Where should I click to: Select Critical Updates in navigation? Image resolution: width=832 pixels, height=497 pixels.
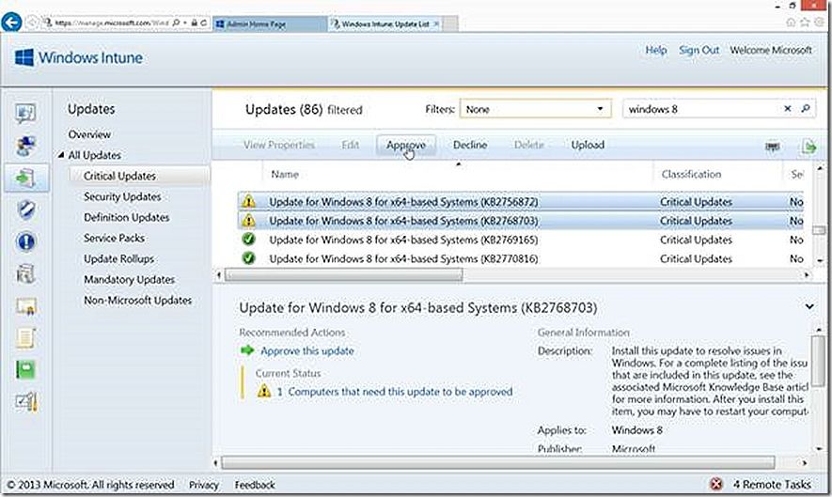[x=120, y=176]
